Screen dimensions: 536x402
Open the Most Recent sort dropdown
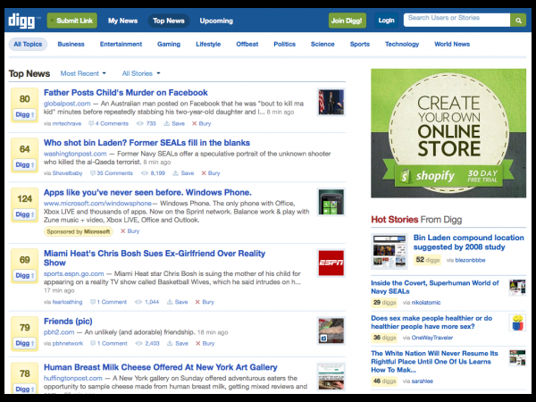(x=83, y=73)
